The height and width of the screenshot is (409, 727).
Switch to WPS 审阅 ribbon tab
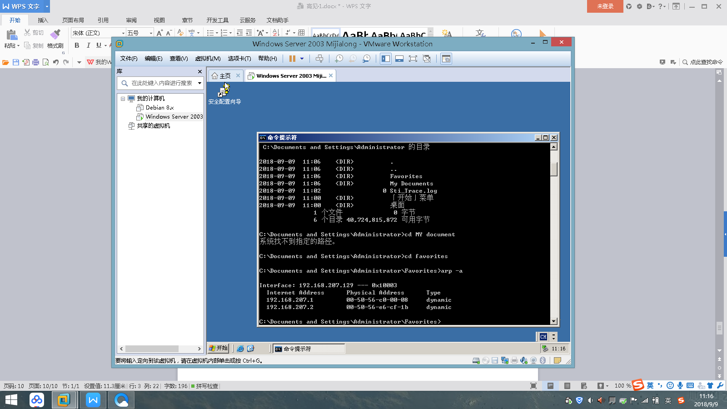[x=131, y=20]
